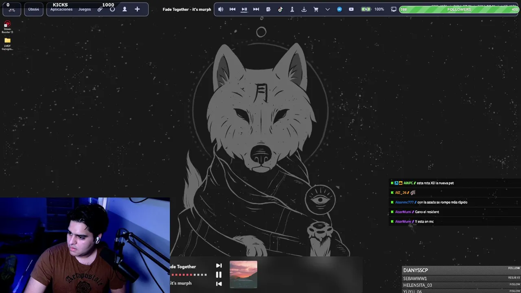Viewport: 521px width, 293px height.
Task: Skip to previous track in top bar
Action: (232, 9)
